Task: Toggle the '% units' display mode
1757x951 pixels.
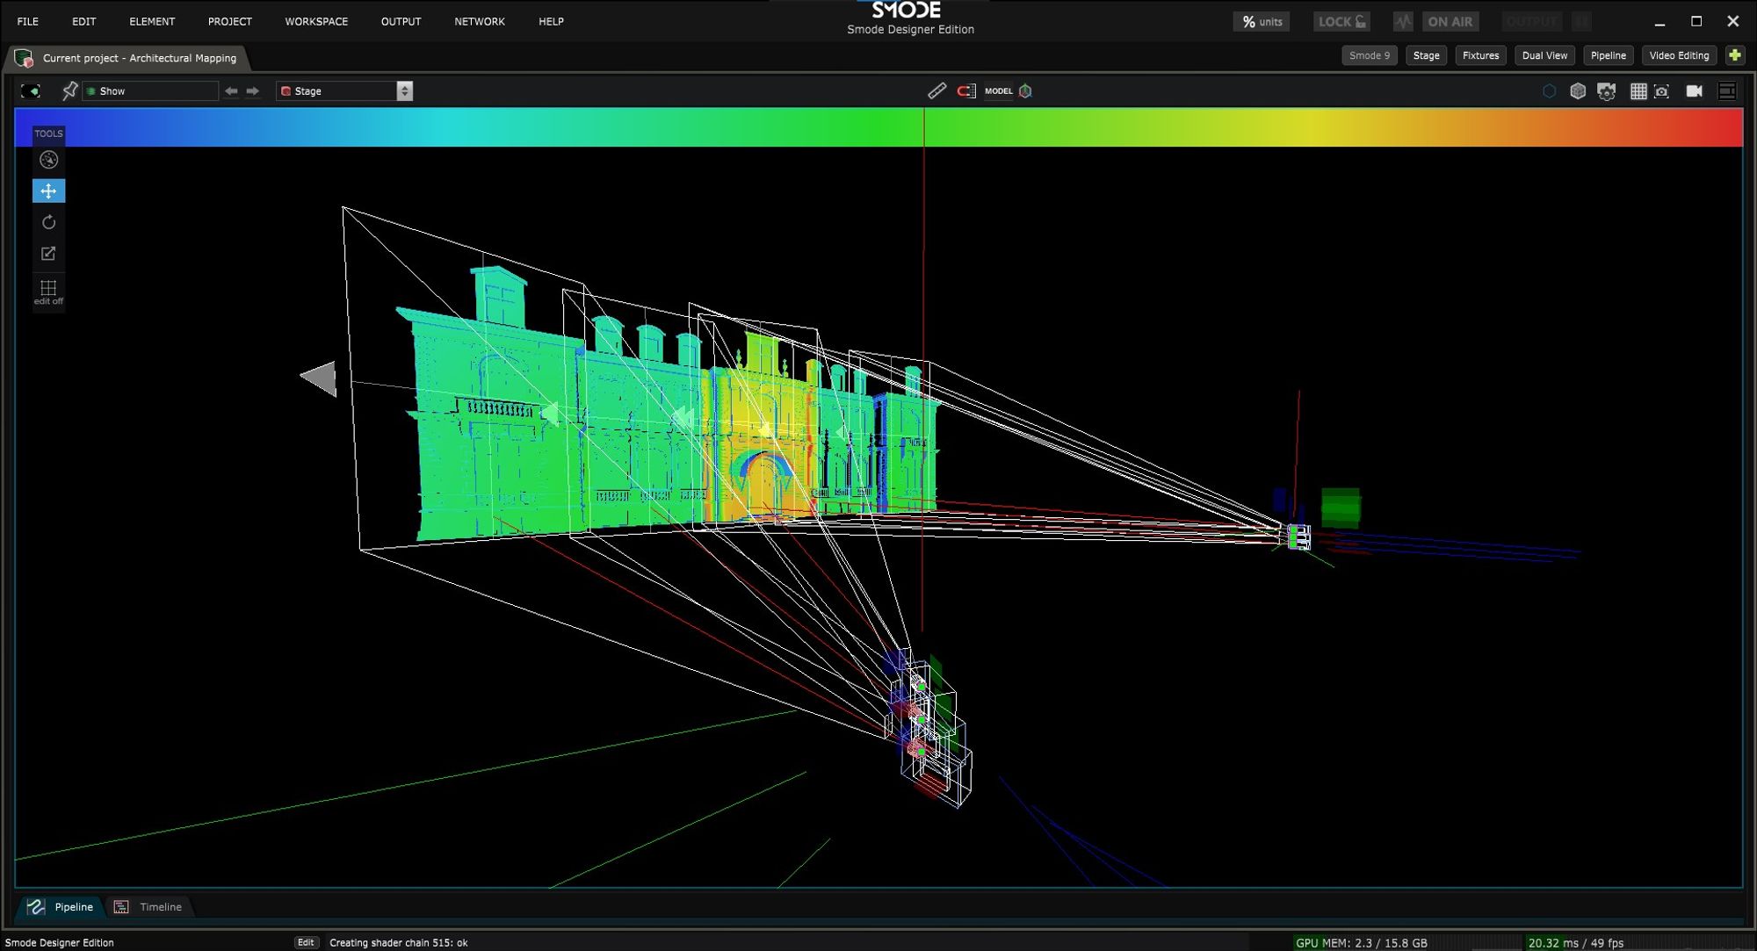Action: coord(1261,21)
